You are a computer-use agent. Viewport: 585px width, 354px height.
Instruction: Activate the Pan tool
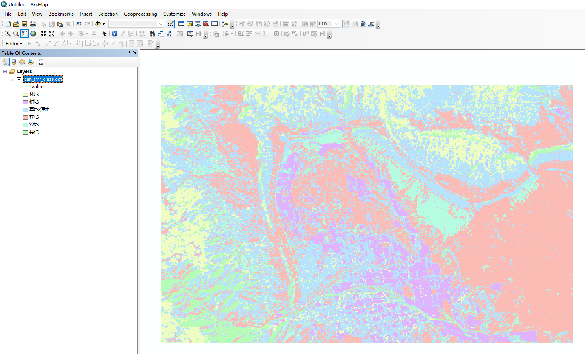tap(24, 33)
